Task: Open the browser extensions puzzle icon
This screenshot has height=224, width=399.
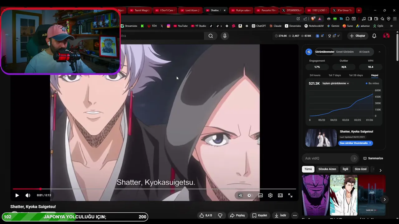Action: (348, 19)
